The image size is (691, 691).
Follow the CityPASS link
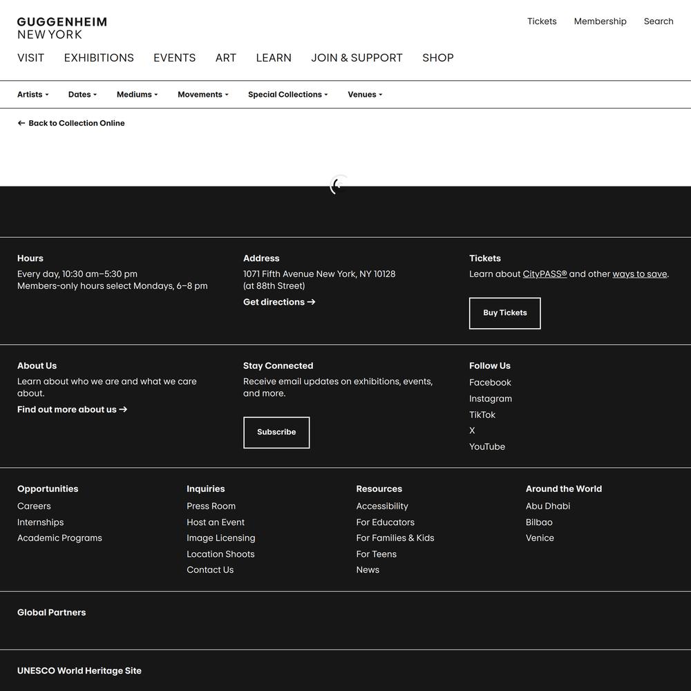545,274
